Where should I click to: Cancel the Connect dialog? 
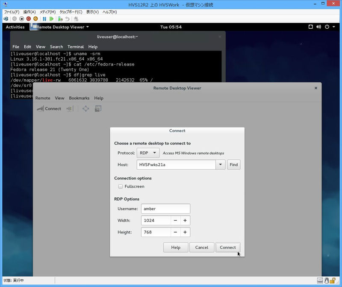pos(202,248)
